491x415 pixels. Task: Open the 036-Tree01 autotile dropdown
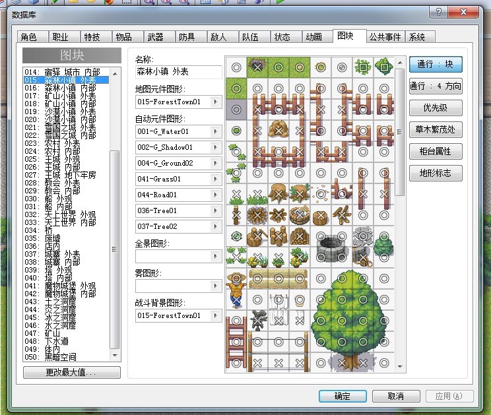click(x=215, y=210)
